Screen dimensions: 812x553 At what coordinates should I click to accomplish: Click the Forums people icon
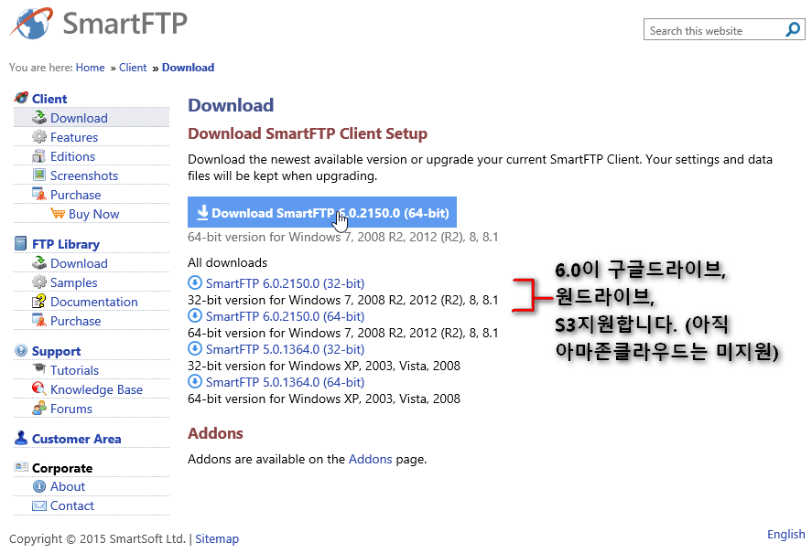coord(39,408)
